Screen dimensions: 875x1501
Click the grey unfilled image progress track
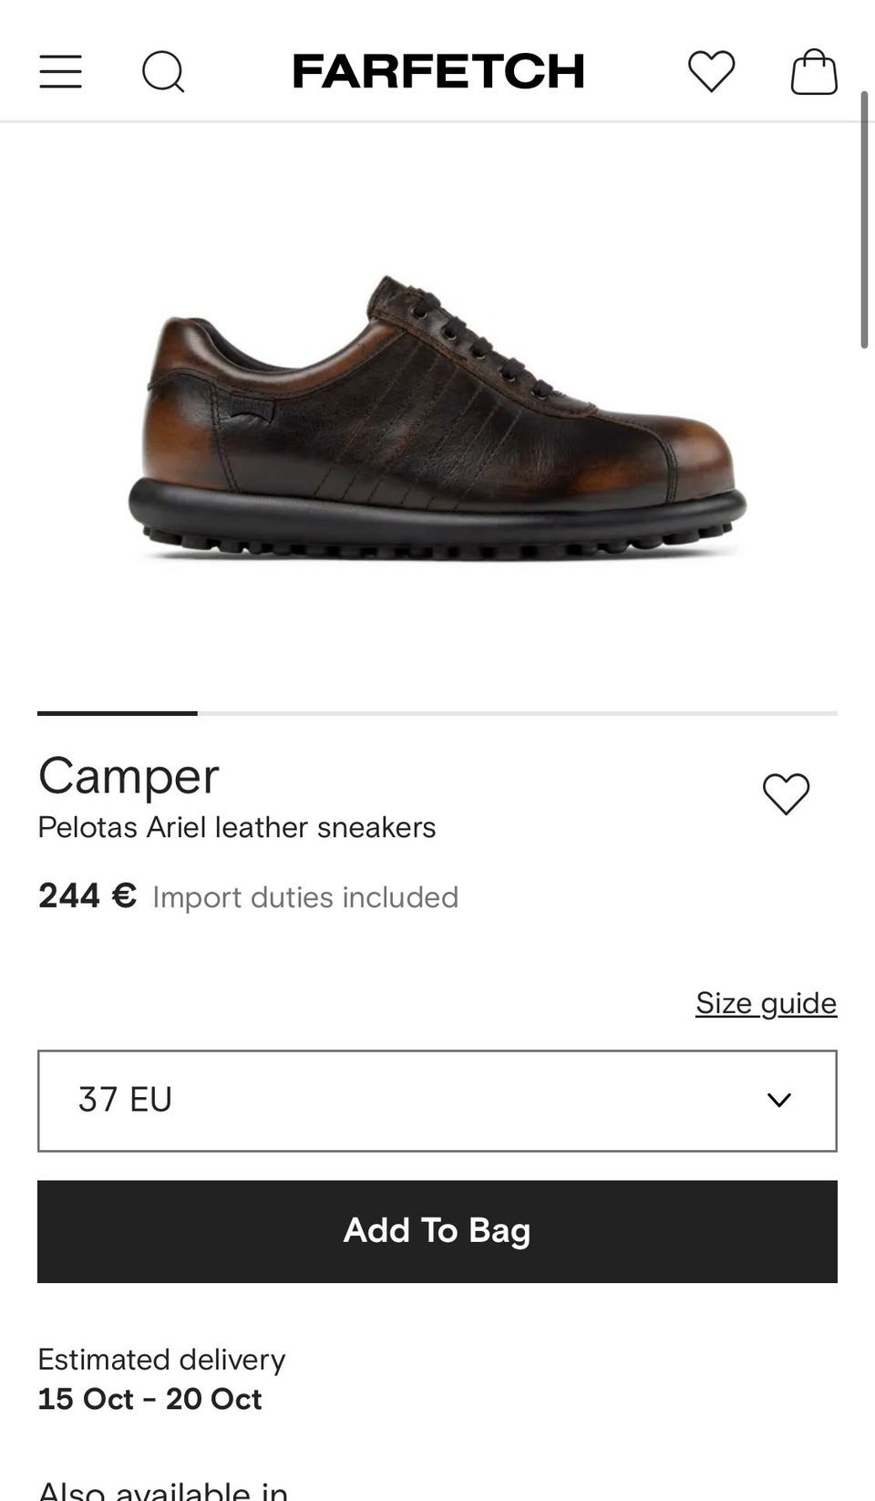[518, 713]
